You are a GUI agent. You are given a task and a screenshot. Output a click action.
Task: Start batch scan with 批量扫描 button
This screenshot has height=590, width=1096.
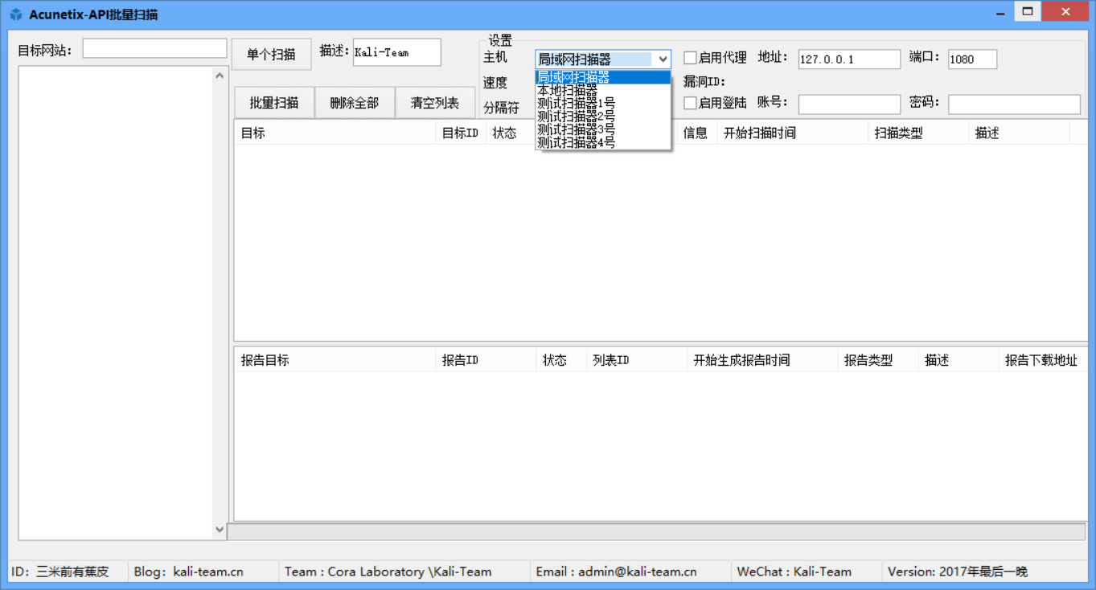[x=274, y=103]
